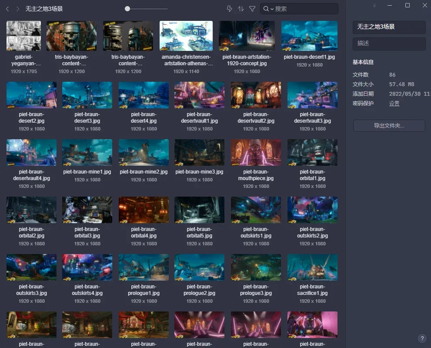Image resolution: width=431 pixels, height=348 pixels.
Task: Select the piet-braun-orbital4.jpg thumbnail
Action: pyautogui.click(x=144, y=210)
